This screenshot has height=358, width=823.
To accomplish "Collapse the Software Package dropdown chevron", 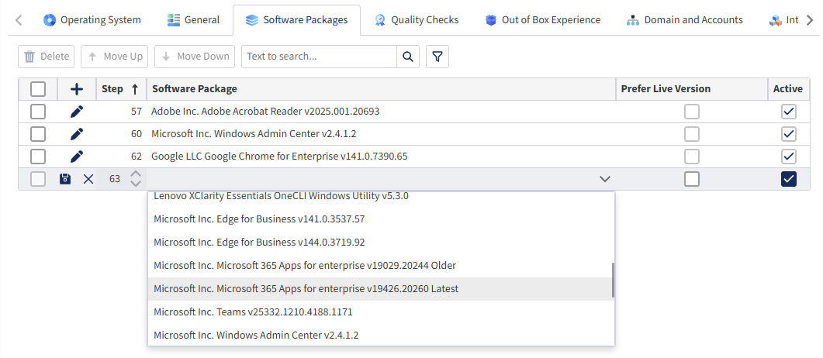I will 605,179.
